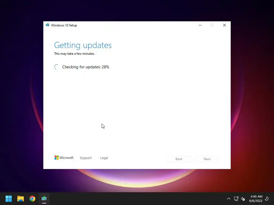Open the clock showing 4:45 AM
This screenshot has height=205, width=274.
256,199
